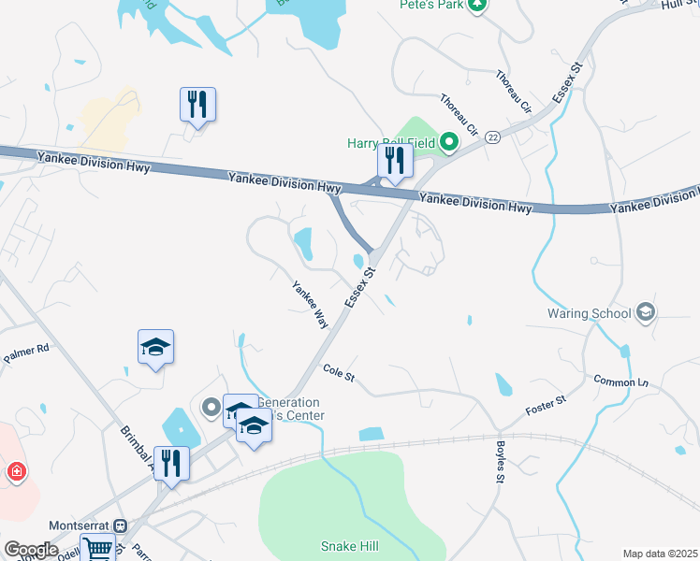Click the Montserrat train station icon
This screenshot has width=700, height=561.
121,525
